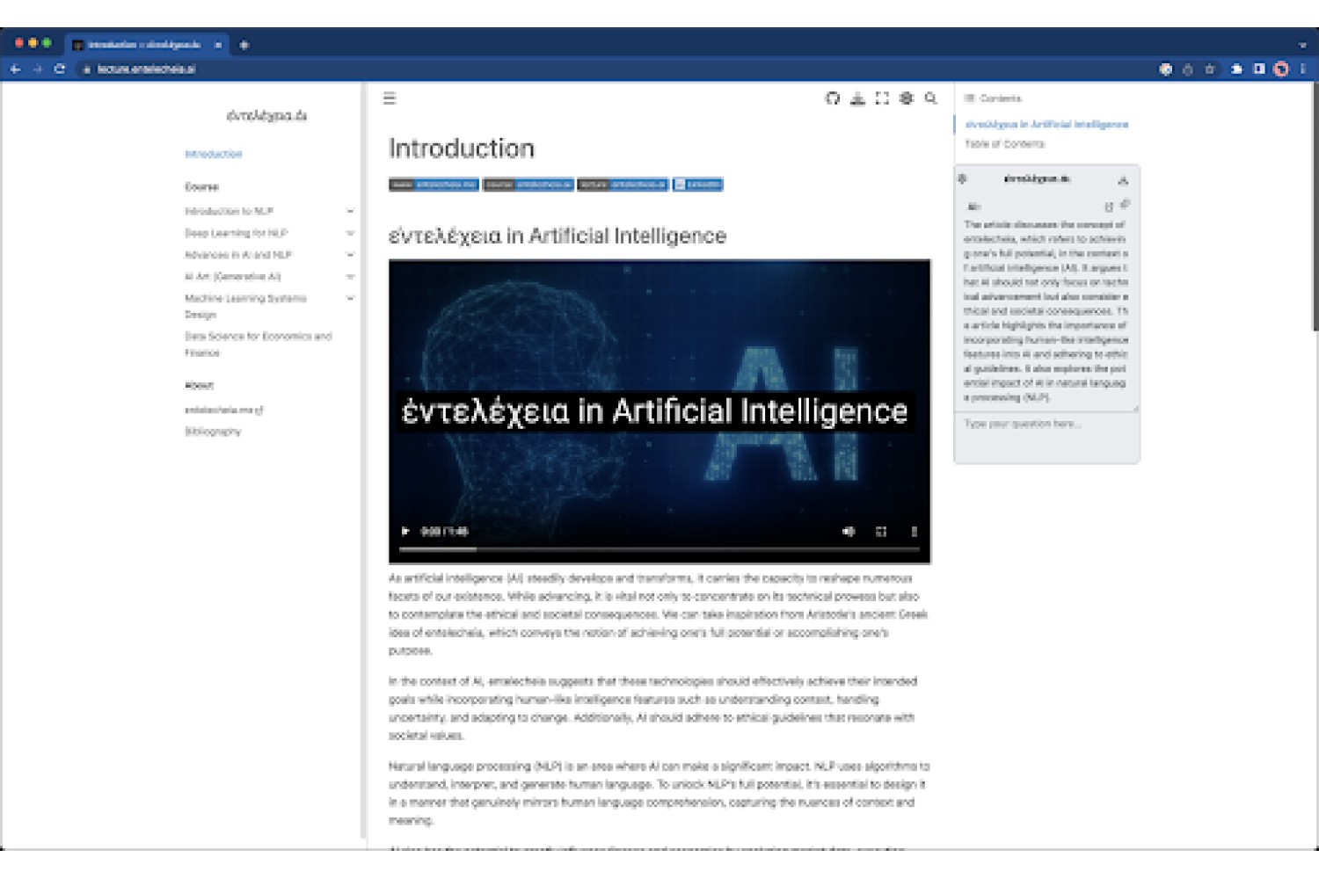Expand the Advances in AI and NLP section

[350, 255]
